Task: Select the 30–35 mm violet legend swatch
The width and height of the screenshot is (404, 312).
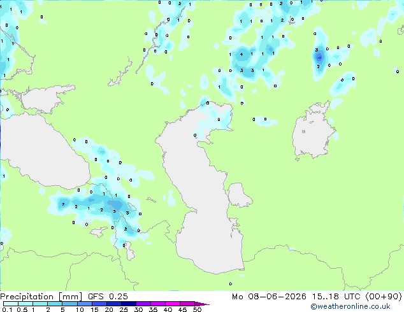Action: click(x=143, y=304)
